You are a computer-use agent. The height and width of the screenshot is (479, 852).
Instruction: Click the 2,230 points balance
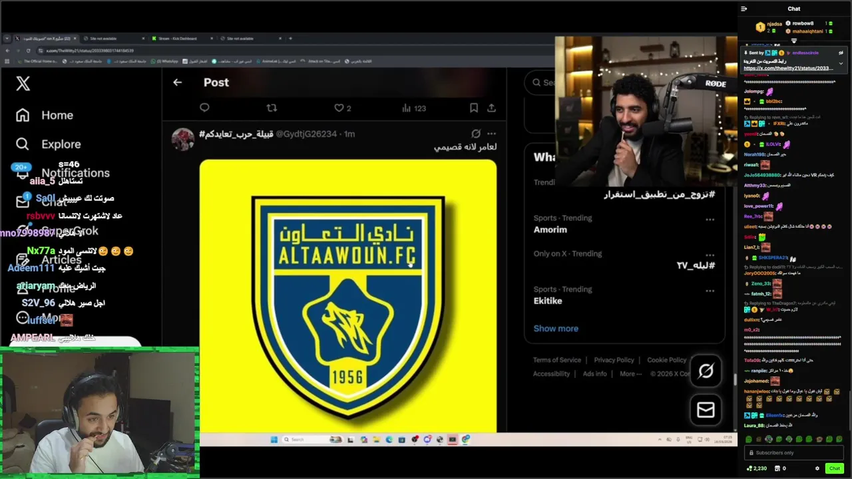click(757, 468)
